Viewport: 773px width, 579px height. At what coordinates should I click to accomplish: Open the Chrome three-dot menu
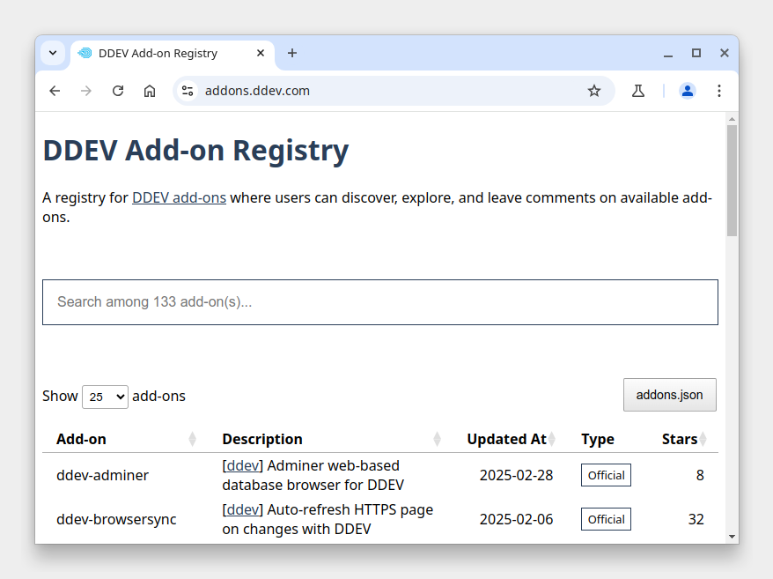(719, 91)
